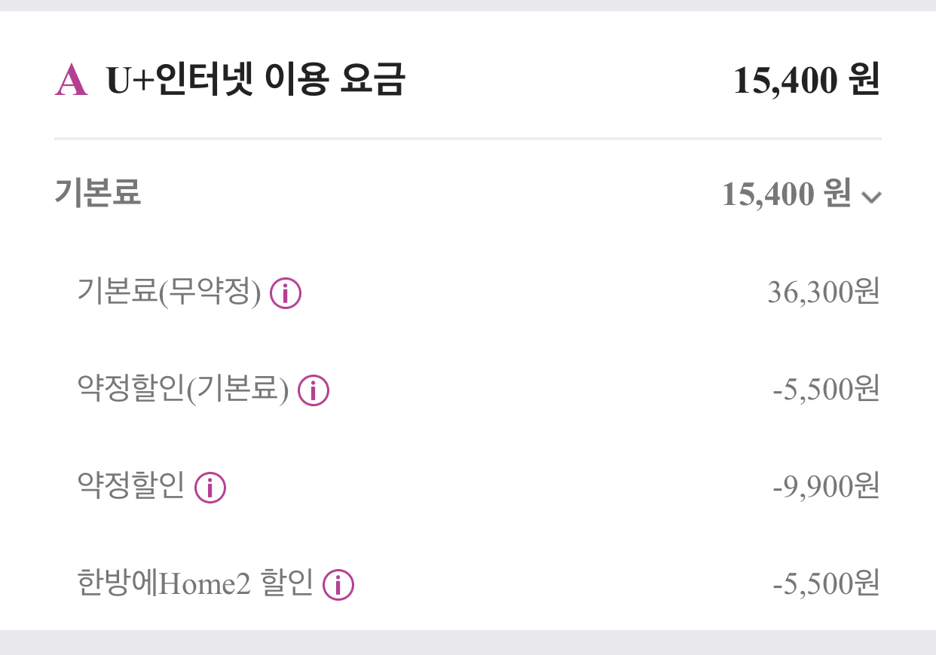Click the 기본료 section label

97,194
